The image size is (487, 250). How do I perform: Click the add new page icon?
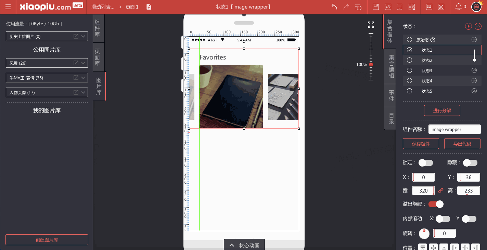coord(149,7)
